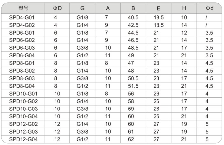224x145 pixels.
Task: Select the SPD4-G02 model cell
Action: 22,25
